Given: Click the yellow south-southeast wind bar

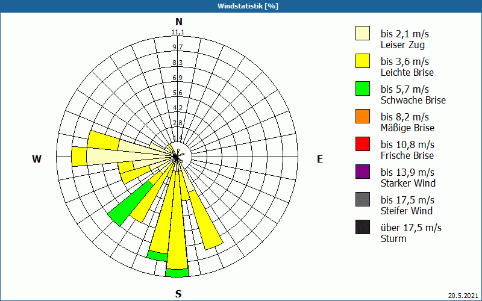Looking at the screenshot, I should [205, 219].
